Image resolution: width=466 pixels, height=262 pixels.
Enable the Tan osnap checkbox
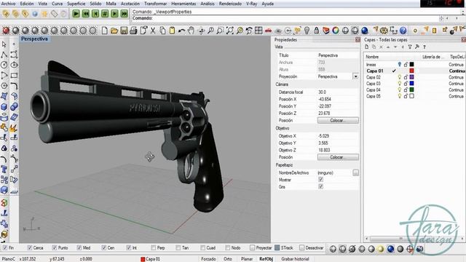(178, 247)
